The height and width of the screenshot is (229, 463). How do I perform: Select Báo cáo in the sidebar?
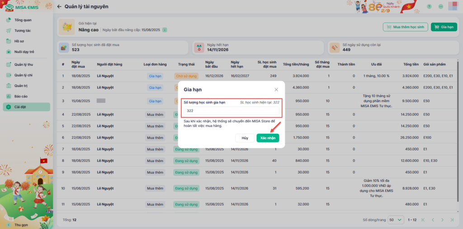pos(21,96)
